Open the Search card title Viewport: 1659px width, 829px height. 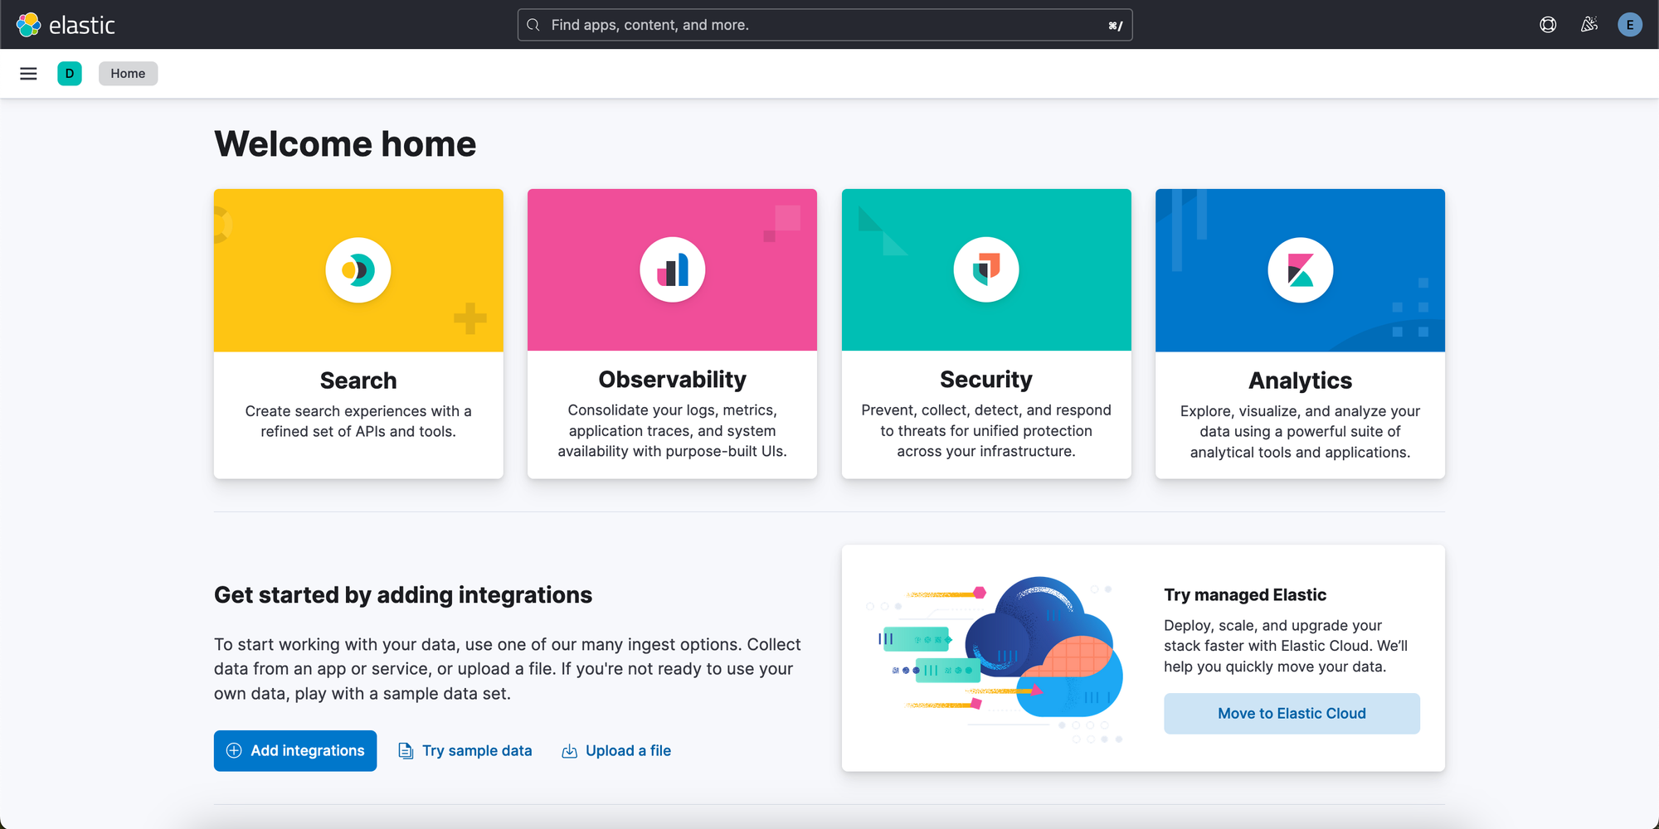coord(358,381)
